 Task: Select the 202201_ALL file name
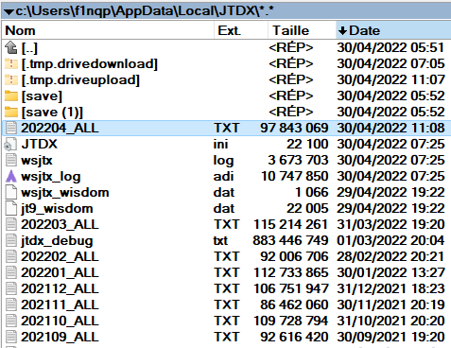coord(60,272)
